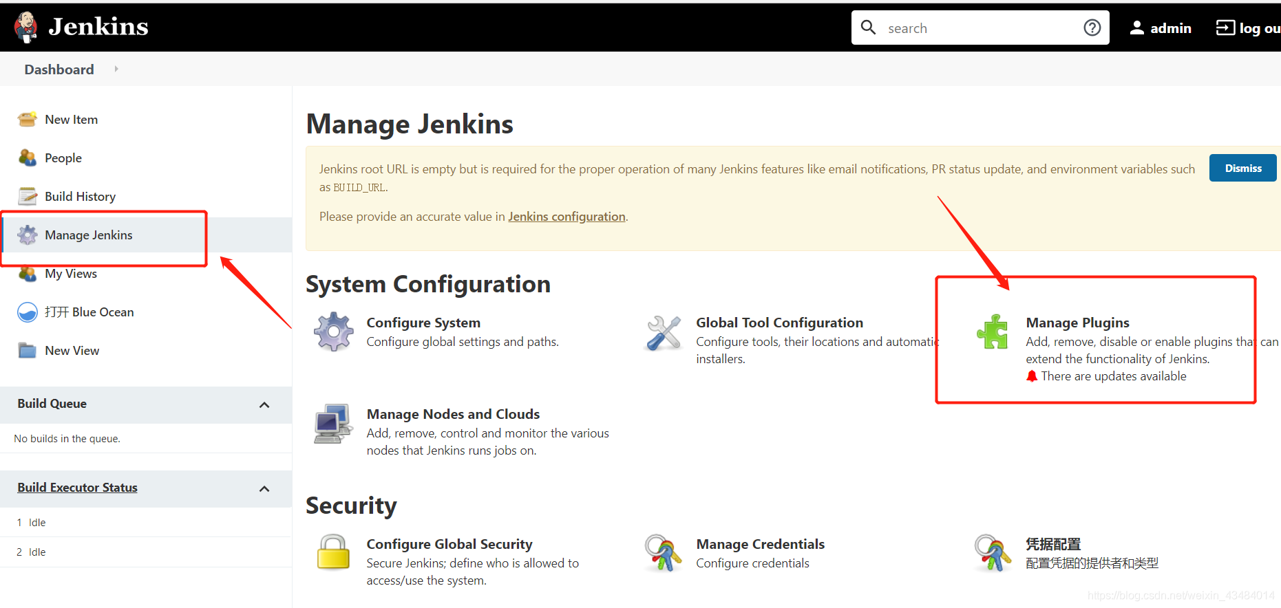Screen dimensions: 1281x608
Task: Click the red updates bell icon
Action: (x=1032, y=376)
